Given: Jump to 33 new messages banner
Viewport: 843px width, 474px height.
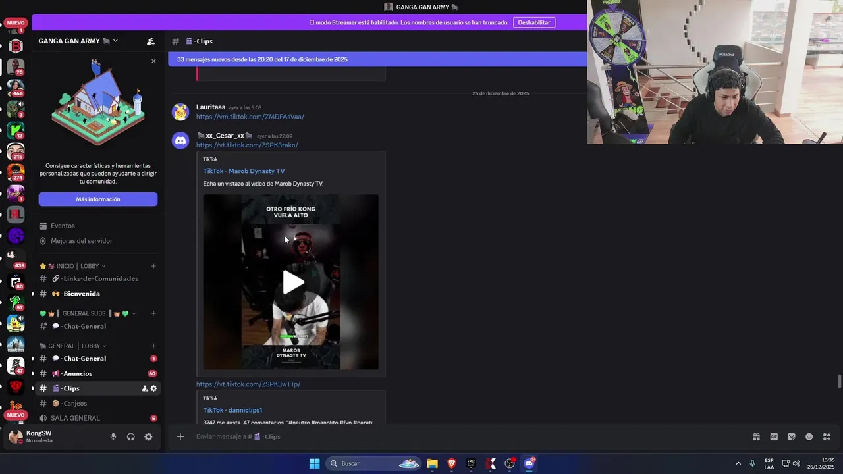Looking at the screenshot, I should point(377,59).
